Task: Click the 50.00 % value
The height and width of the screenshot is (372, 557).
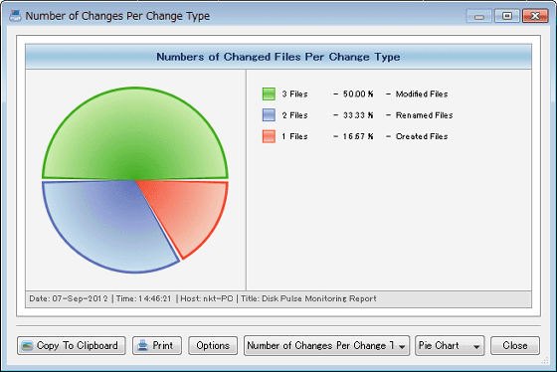Action: coord(358,93)
